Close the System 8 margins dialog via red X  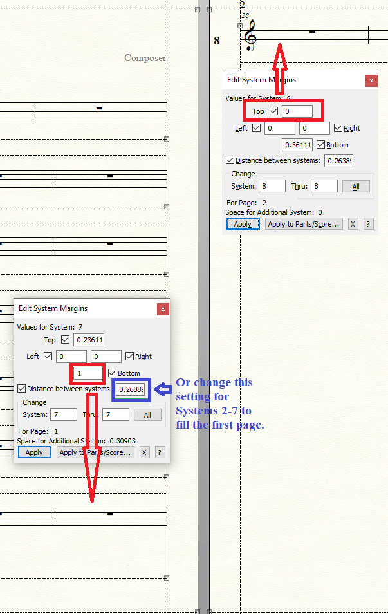(371, 80)
